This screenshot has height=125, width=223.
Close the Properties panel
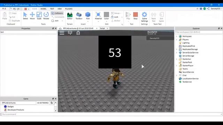56,28
